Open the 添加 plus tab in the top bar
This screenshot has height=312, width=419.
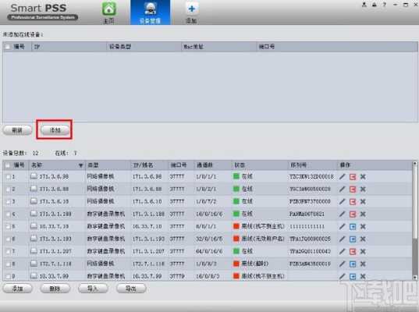[192, 12]
